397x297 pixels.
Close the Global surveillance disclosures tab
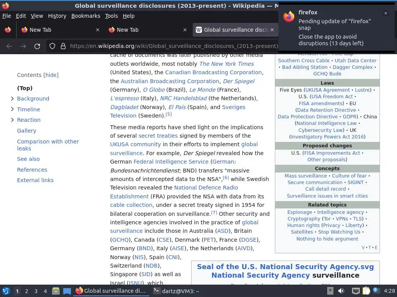[x=272, y=30]
